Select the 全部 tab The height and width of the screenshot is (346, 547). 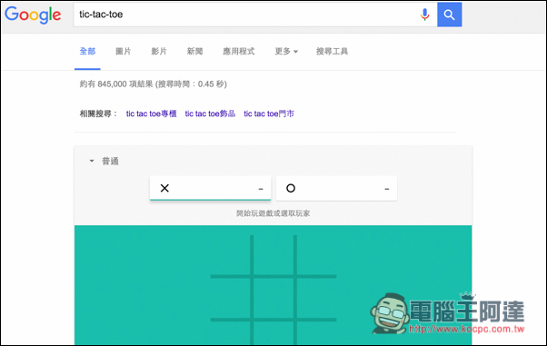[x=87, y=51]
